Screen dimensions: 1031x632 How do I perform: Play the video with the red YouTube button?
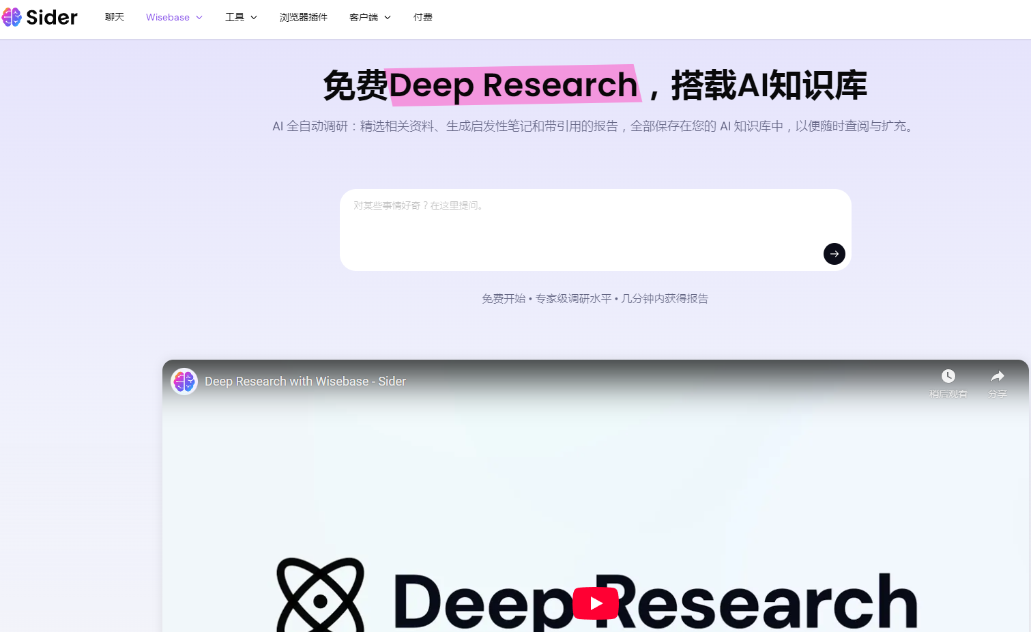tap(595, 603)
